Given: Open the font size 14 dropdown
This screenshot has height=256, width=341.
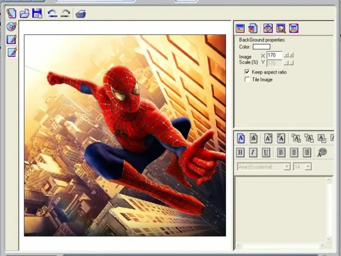Looking at the screenshot, I should click(309, 167).
